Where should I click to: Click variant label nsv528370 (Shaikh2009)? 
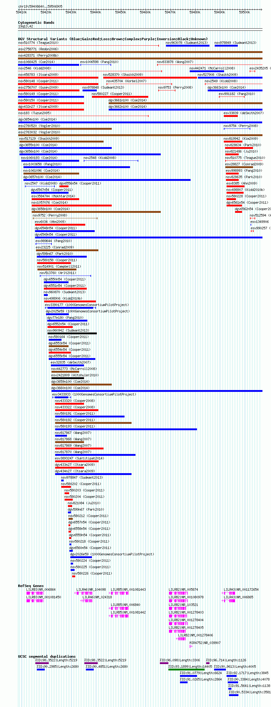(x=123, y=75)
